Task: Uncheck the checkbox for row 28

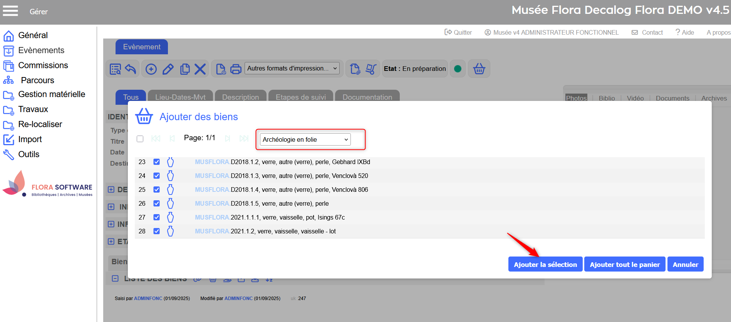Action: [x=156, y=231]
